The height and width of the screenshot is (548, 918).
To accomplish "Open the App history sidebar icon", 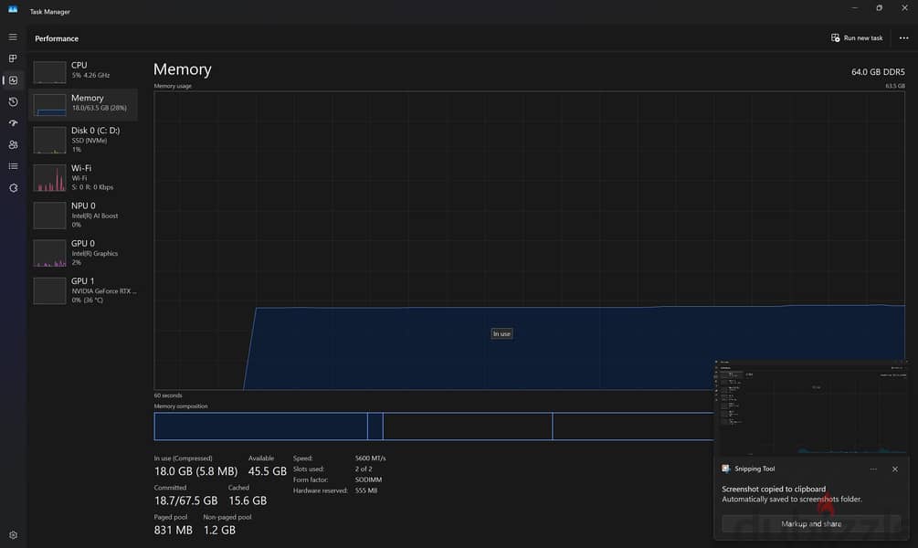I will point(13,102).
